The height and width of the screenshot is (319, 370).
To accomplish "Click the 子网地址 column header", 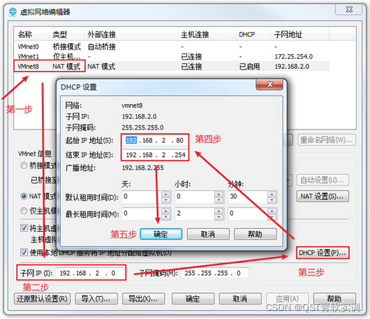I will [x=300, y=35].
